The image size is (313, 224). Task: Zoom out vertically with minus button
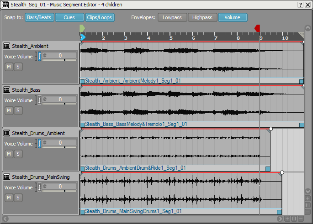pos(308,212)
